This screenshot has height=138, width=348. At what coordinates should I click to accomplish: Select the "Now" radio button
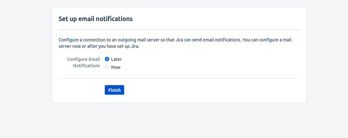(107, 67)
